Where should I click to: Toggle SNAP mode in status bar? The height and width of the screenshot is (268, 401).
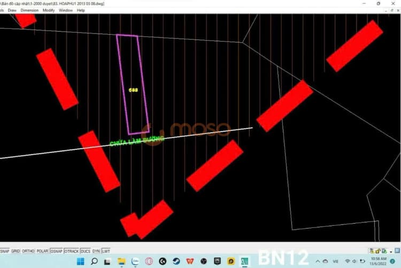pyautogui.click(x=4, y=251)
